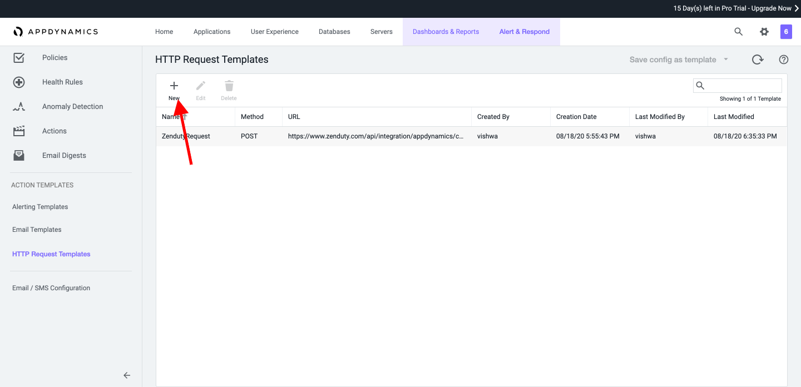Open Email Templates

(37, 230)
